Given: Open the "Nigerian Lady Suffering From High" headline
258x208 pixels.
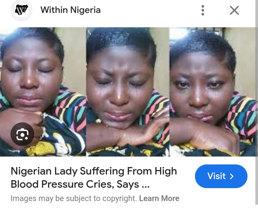Looking at the screenshot, I should (x=94, y=171).
